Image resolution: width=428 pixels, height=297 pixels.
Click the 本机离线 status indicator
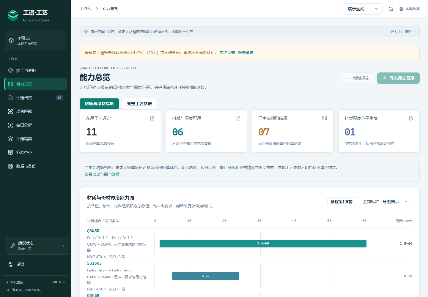point(15,282)
